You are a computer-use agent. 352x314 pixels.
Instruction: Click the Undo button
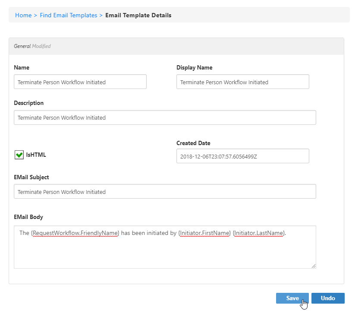(328, 298)
